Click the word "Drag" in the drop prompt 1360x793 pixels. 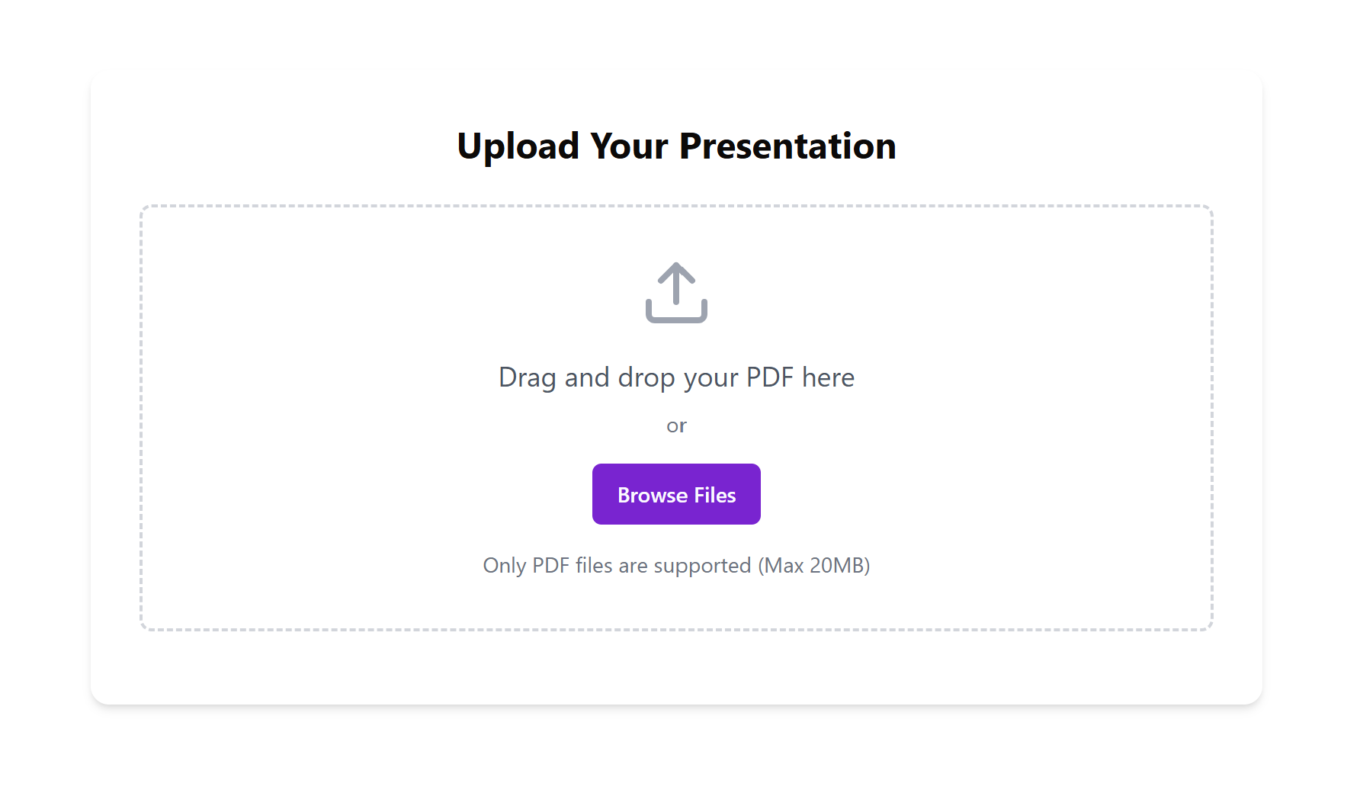point(528,377)
